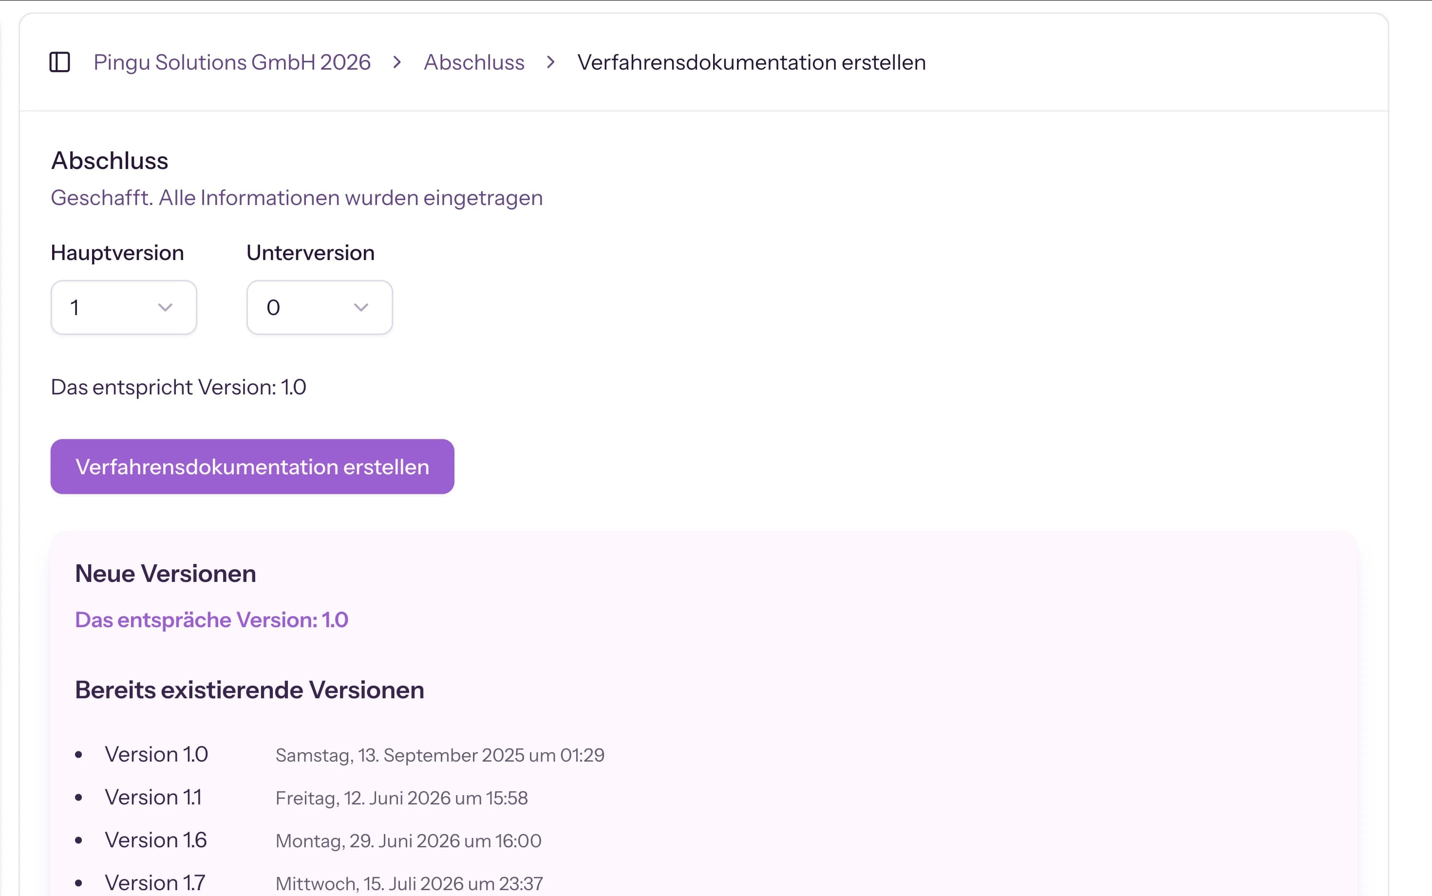This screenshot has height=896, width=1432.
Task: Click chevron after Abschluss breadcrumb
Action: coord(550,62)
